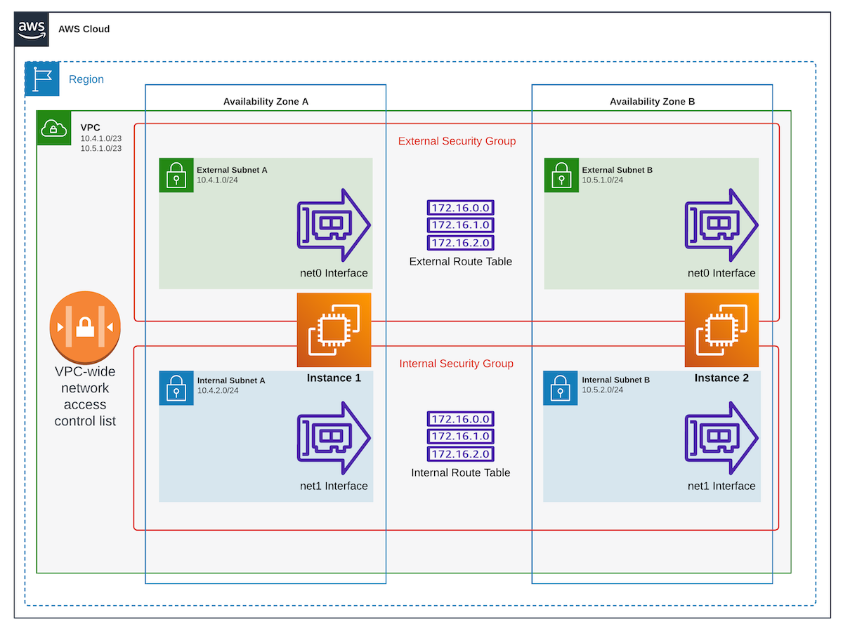The width and height of the screenshot is (843, 631).
Task: Click the External Subnet B label
Action: point(616,170)
